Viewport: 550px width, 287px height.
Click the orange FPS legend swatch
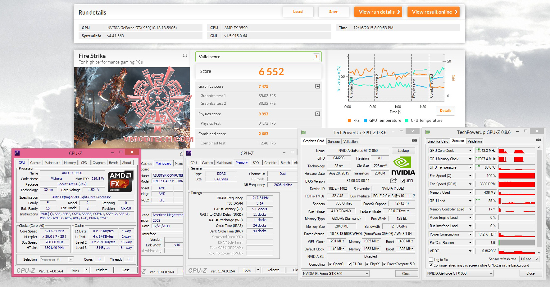pos(350,121)
